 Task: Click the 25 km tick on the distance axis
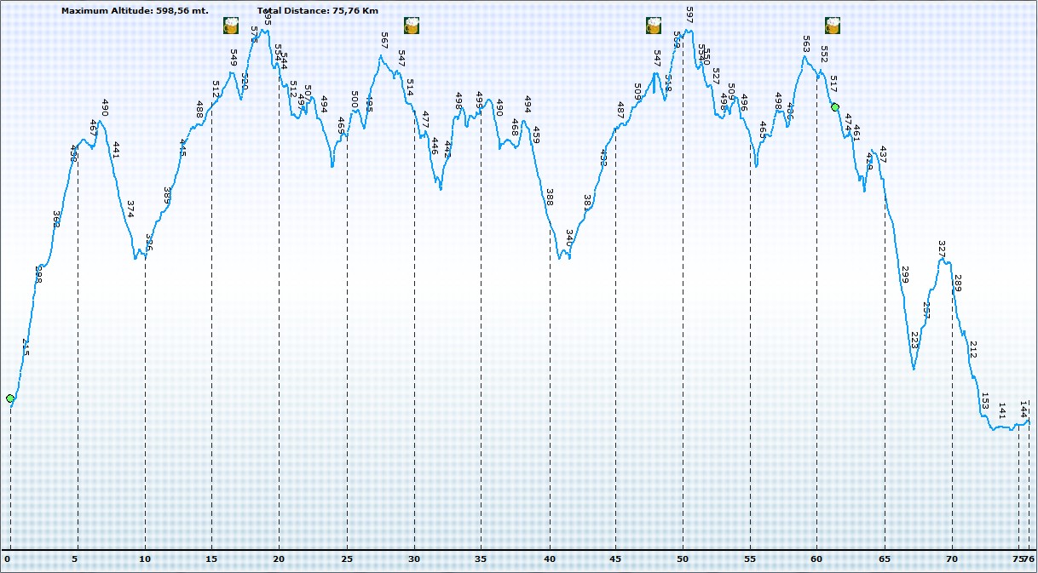347,559
